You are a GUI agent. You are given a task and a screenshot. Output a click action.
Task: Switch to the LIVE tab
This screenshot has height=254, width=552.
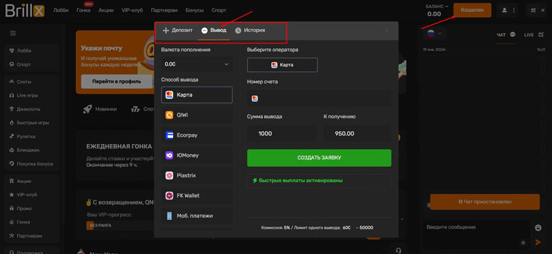coord(534,35)
